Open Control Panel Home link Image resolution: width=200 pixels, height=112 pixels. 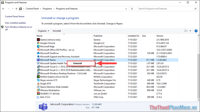[x=15, y=16]
